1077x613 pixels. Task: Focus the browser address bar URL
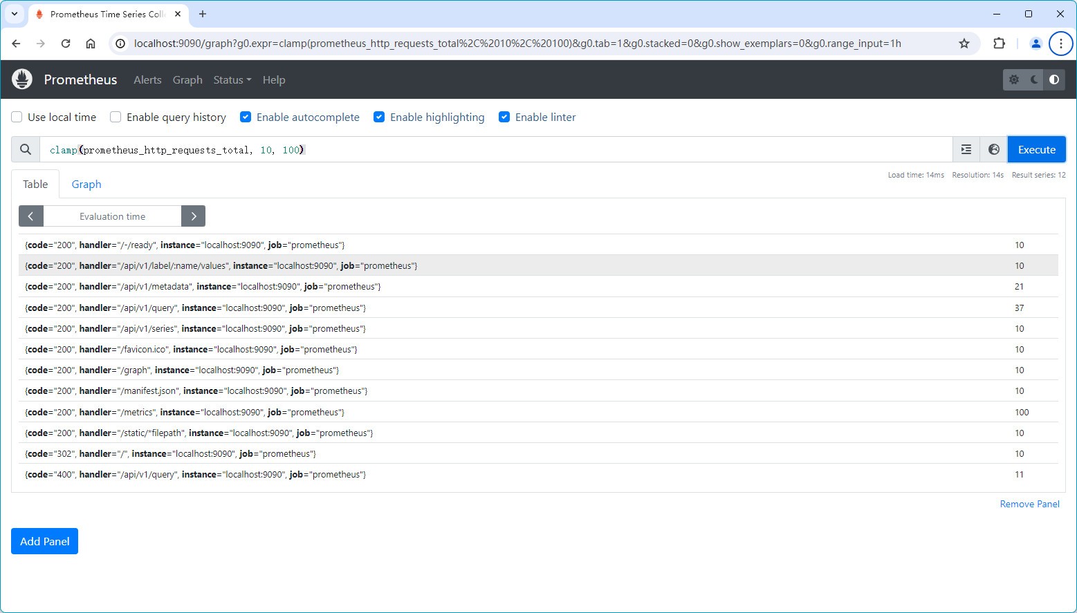coord(517,44)
